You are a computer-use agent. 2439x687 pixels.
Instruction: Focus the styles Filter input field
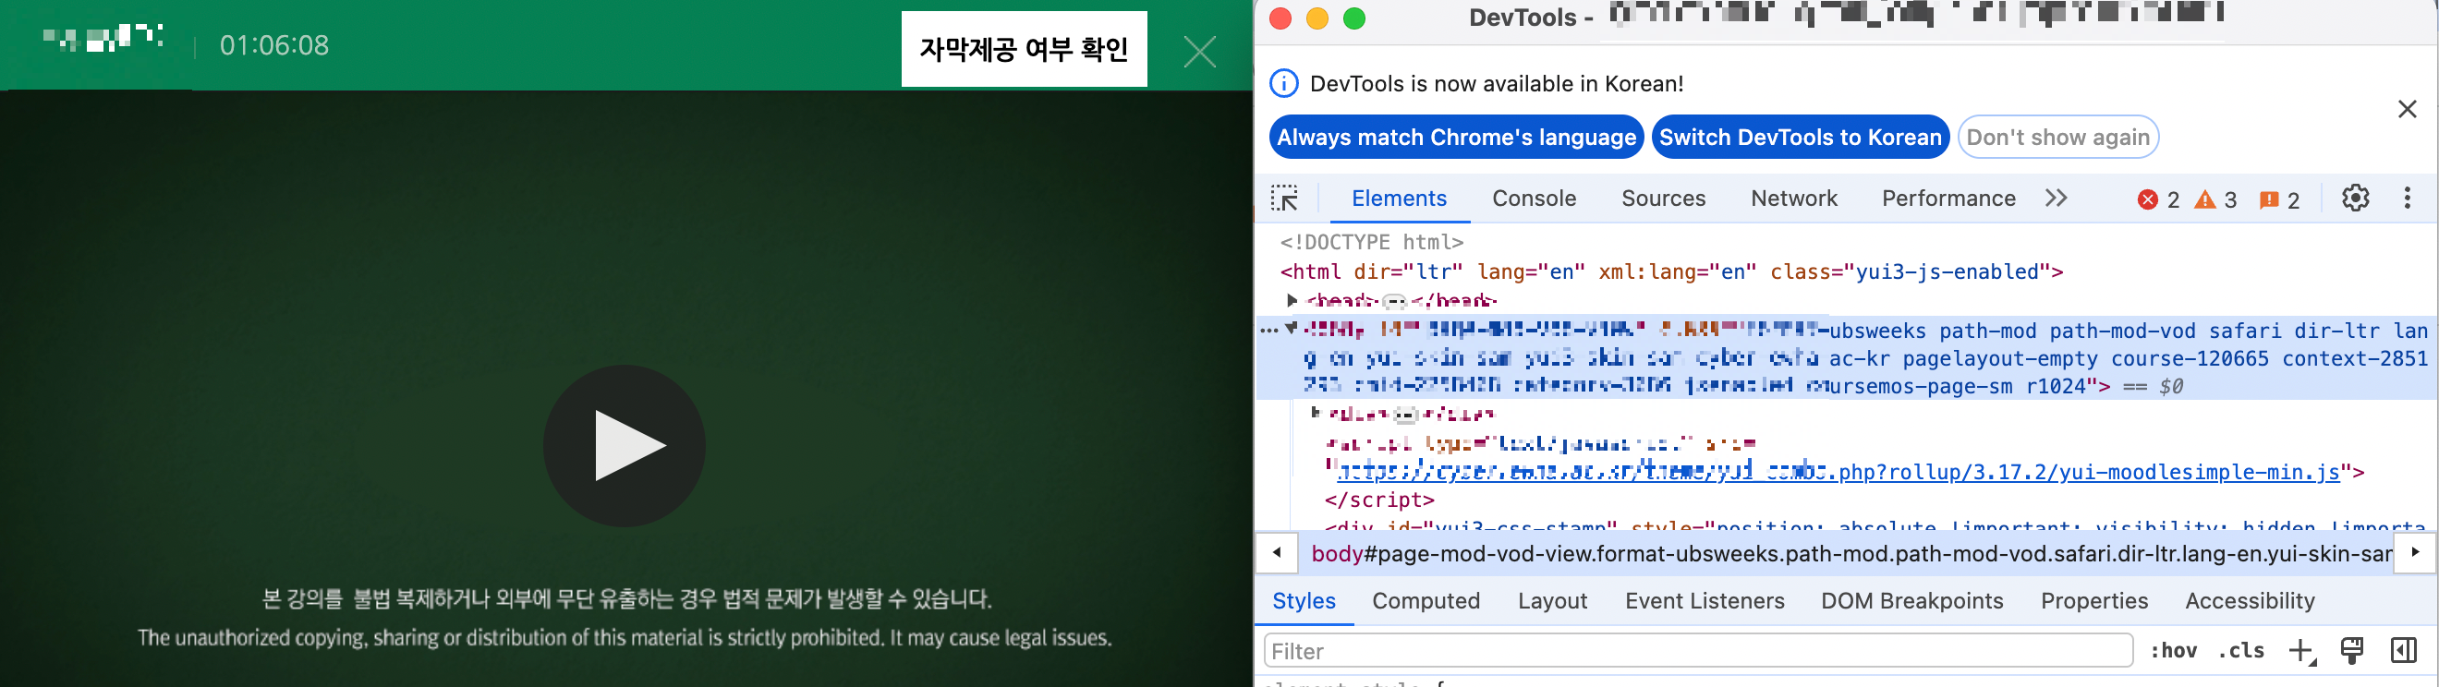coord(1699,651)
